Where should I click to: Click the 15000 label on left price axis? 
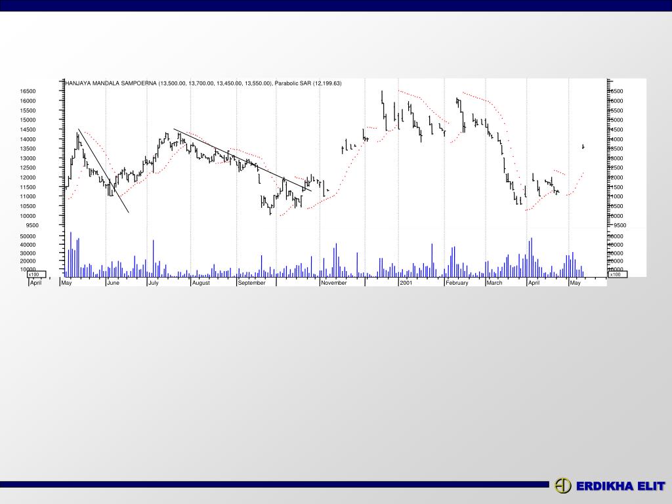(x=28, y=120)
